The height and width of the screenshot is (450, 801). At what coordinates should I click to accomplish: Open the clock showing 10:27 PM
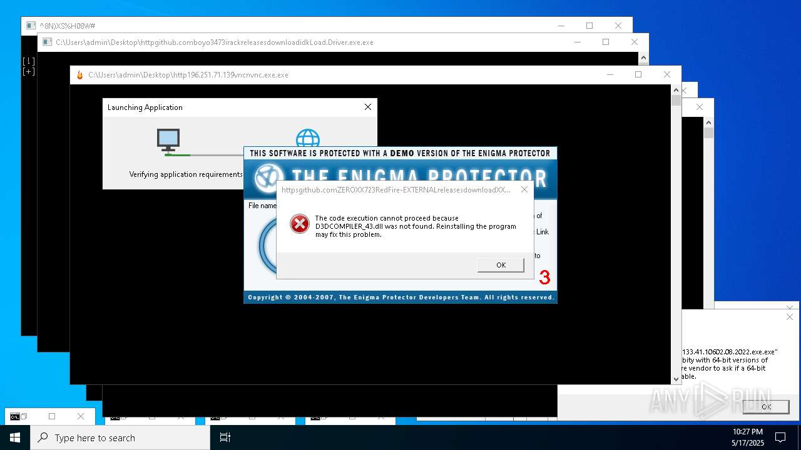point(748,437)
